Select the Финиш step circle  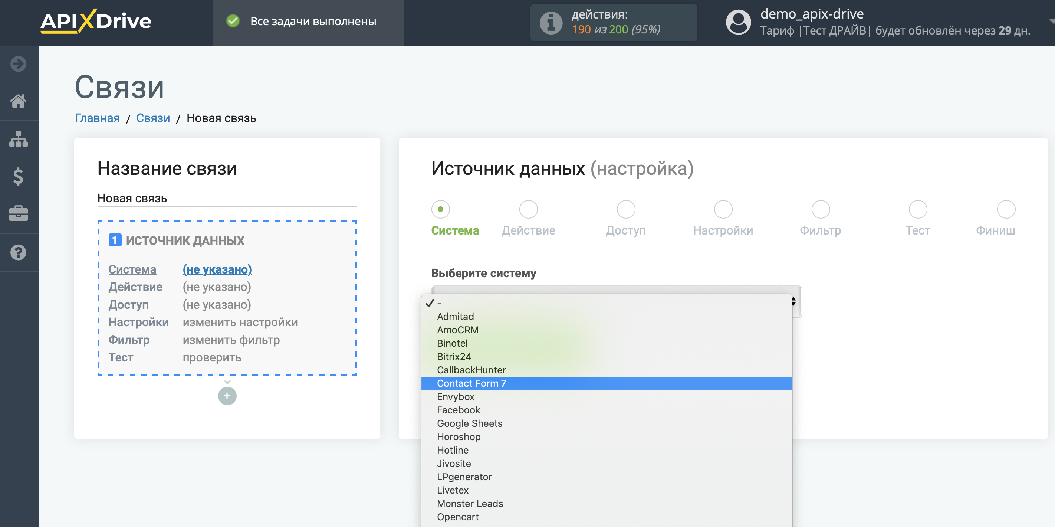1006,209
